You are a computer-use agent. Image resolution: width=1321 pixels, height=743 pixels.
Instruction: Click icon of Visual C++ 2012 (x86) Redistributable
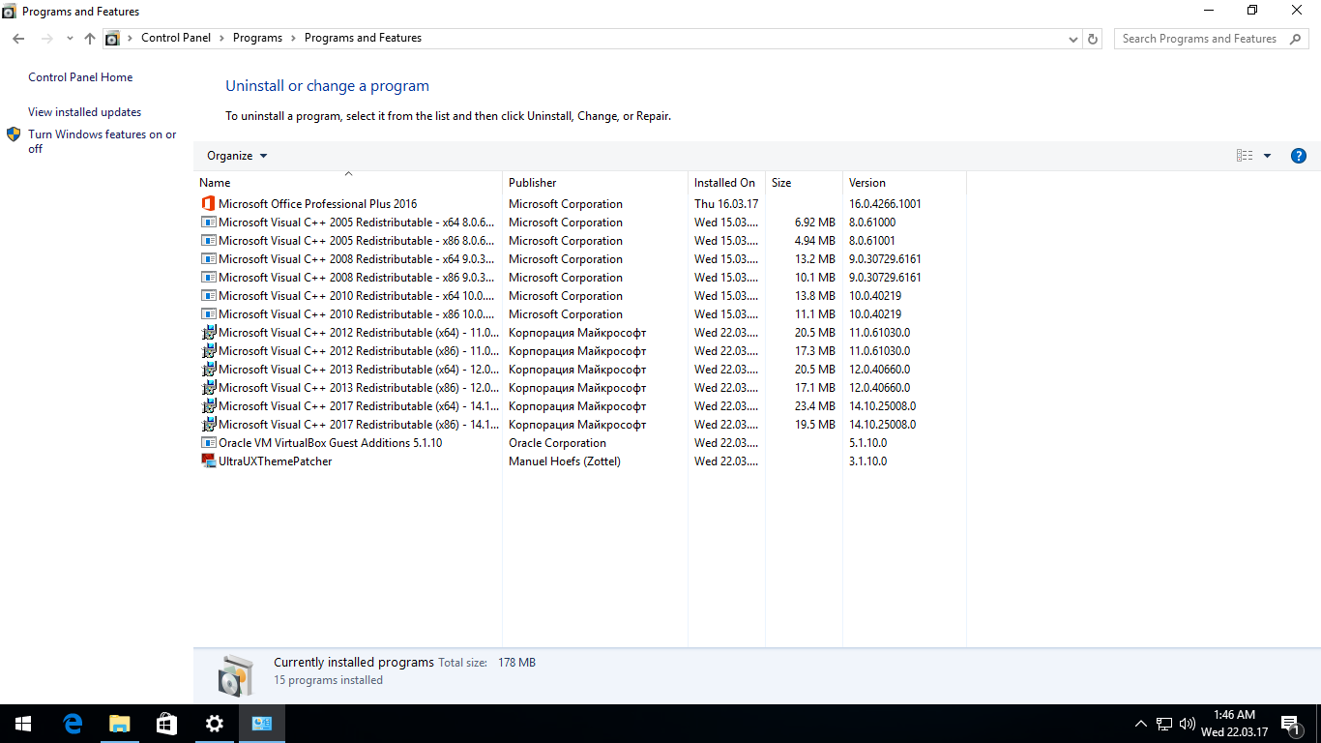[x=208, y=351]
